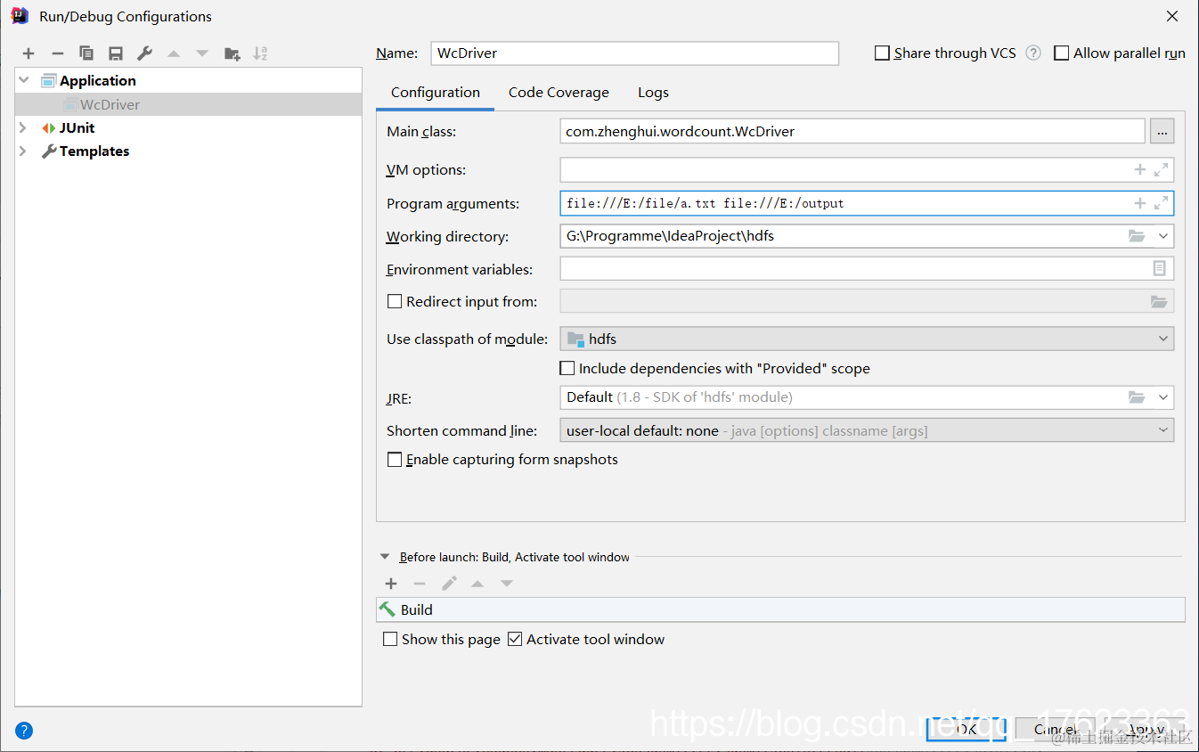Uncheck Activate tool window checkbox

pos(515,639)
